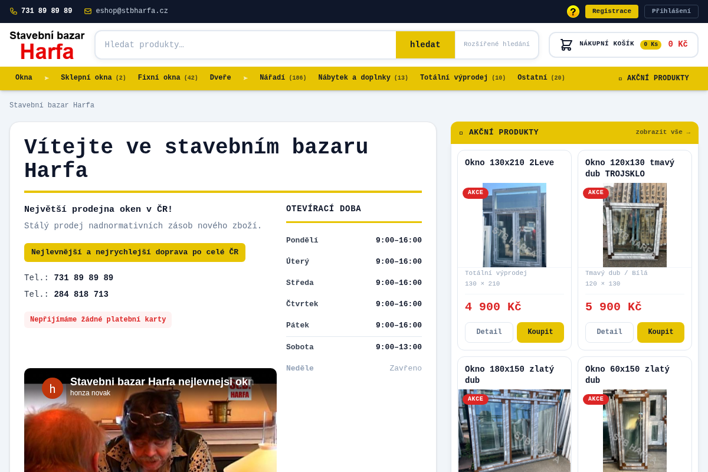Click the phone number 284 818 713
This screenshot has height=472, width=708.
point(81,294)
